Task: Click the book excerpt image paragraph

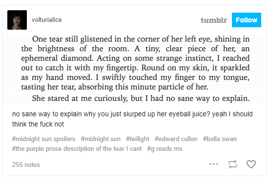Action: coord(135,63)
